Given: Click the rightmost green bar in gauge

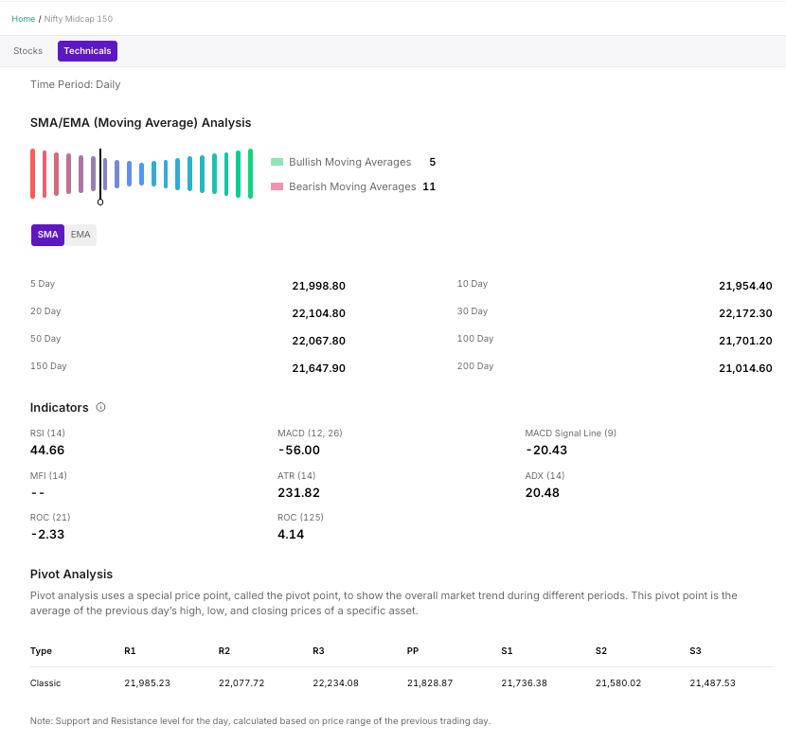Looking at the screenshot, I should pos(250,173).
